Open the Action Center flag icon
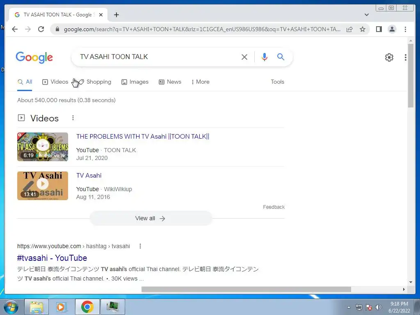 click(x=369, y=307)
